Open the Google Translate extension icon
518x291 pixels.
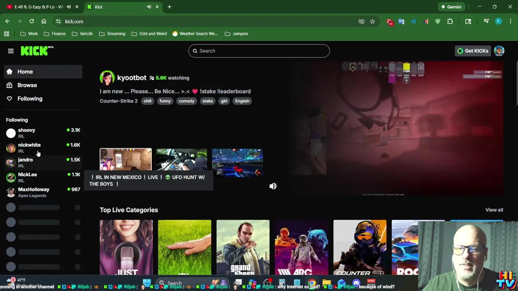401,21
